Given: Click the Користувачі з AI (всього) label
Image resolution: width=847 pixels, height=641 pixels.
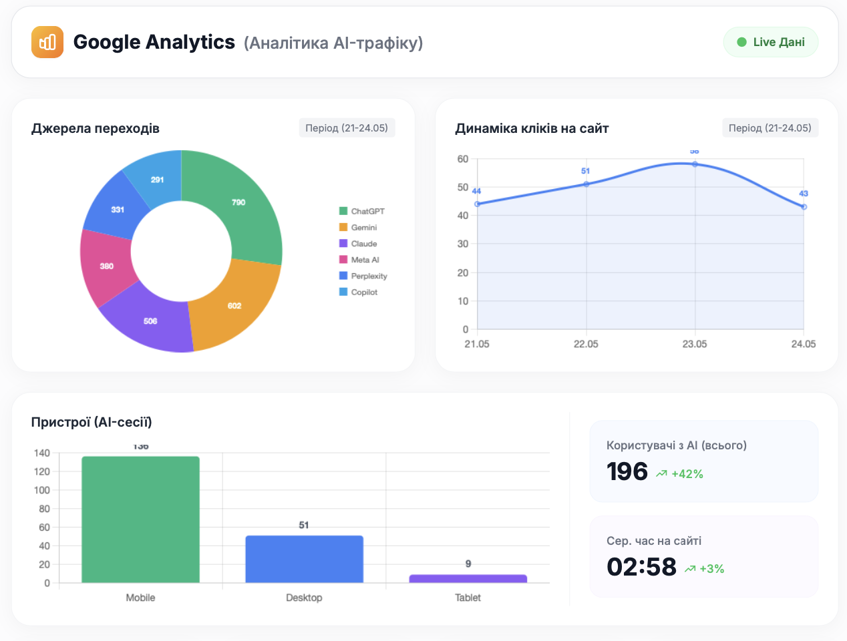Looking at the screenshot, I should (x=677, y=445).
